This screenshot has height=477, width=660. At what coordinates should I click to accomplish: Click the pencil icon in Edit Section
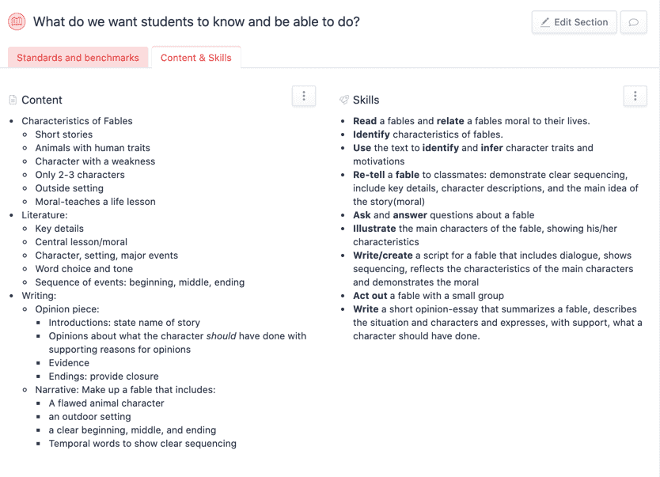point(545,22)
